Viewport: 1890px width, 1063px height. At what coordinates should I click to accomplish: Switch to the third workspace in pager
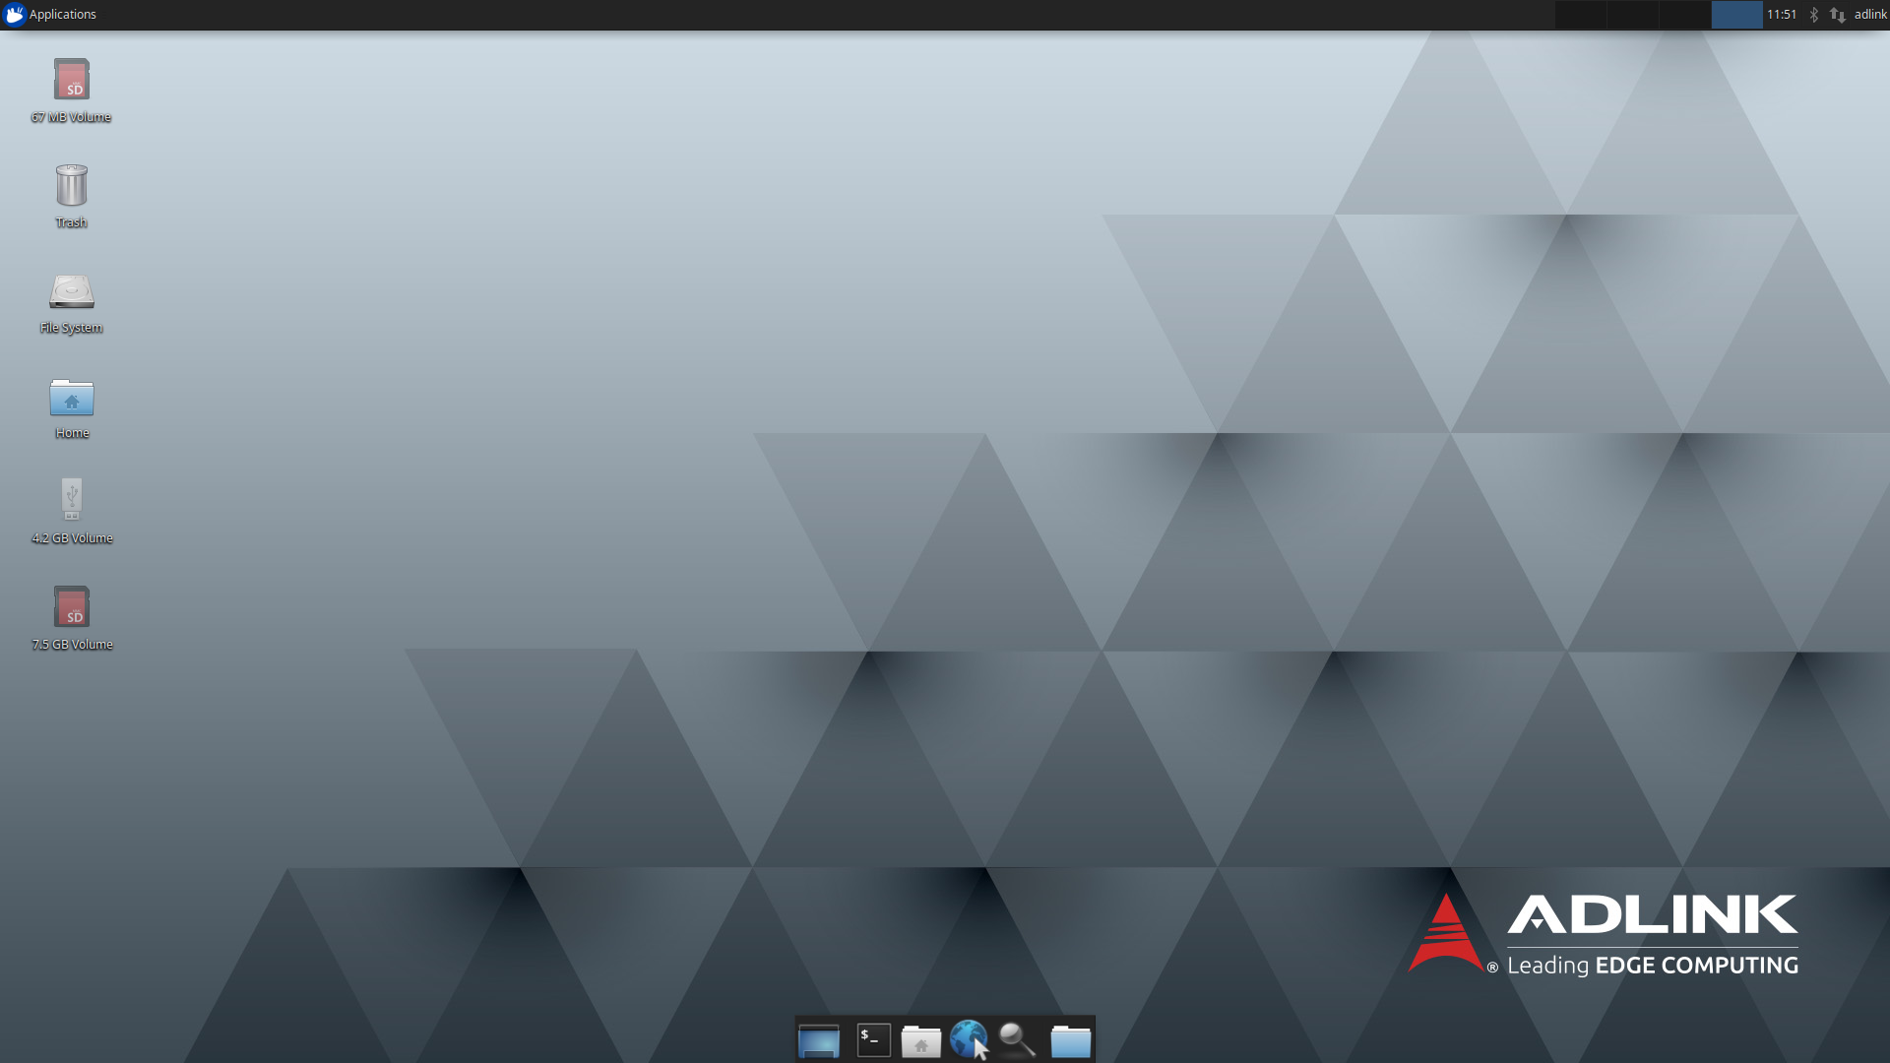[x=1685, y=15]
